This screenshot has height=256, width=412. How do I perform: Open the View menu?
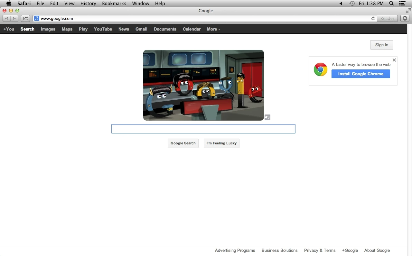pyautogui.click(x=70, y=4)
